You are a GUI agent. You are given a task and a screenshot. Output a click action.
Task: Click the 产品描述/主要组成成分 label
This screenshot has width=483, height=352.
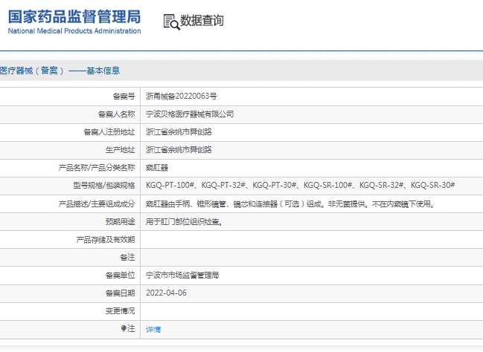(97, 203)
